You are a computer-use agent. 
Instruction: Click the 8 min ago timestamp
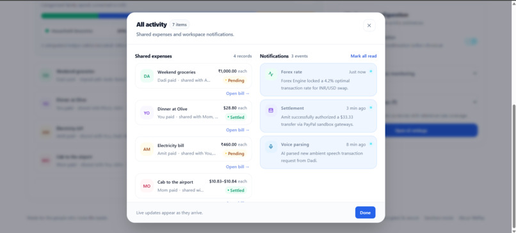[356, 144]
